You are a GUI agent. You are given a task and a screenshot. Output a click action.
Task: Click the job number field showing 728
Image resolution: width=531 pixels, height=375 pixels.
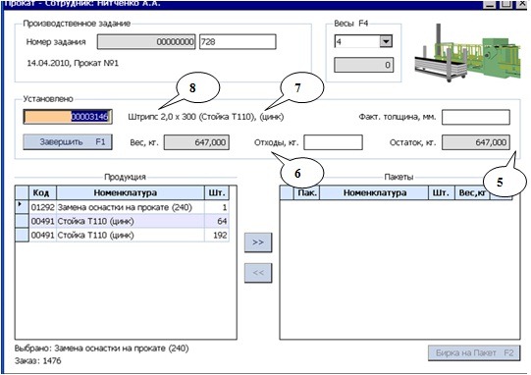(x=238, y=42)
